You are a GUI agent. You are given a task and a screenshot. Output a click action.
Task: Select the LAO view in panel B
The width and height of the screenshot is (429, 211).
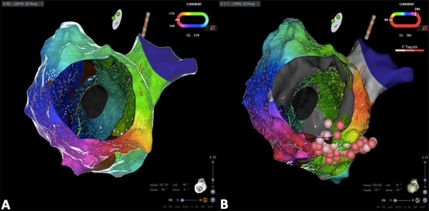pyautogui.click(x=391, y=207)
